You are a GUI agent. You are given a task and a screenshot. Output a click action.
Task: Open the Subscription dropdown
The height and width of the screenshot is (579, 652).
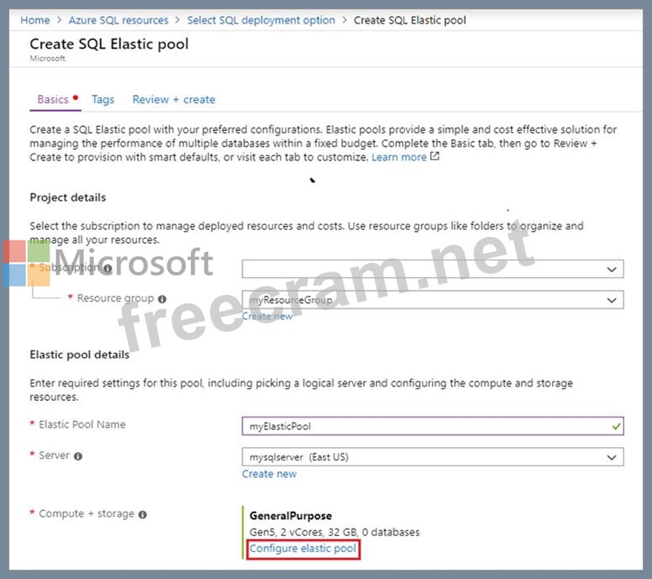click(x=433, y=269)
